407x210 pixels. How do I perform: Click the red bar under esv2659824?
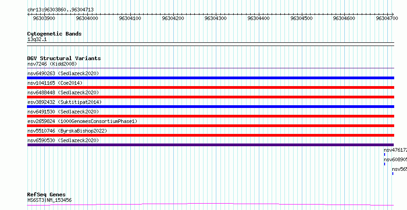[210, 126]
